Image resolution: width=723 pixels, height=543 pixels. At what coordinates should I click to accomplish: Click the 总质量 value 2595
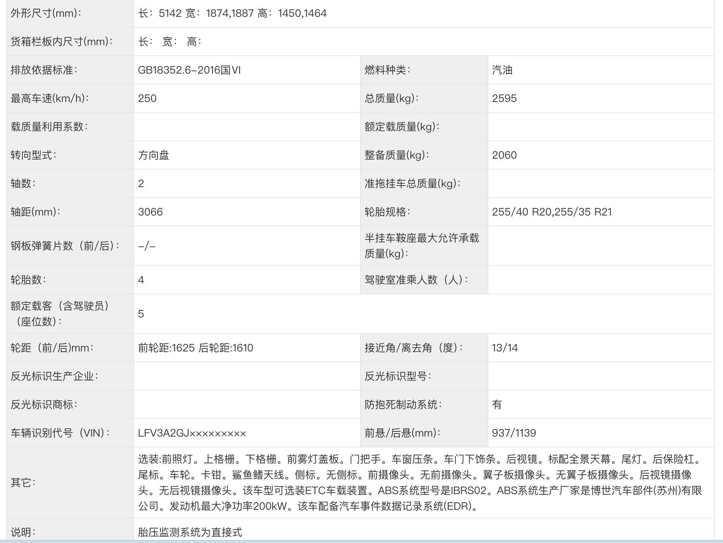point(504,99)
